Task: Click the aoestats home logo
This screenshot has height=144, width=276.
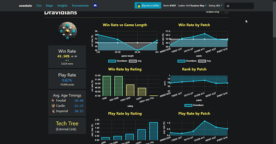Action: (26, 6)
